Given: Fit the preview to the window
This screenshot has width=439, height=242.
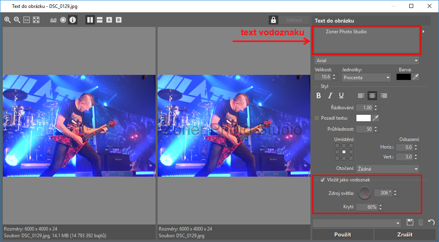Looking at the screenshot, I should [36, 20].
